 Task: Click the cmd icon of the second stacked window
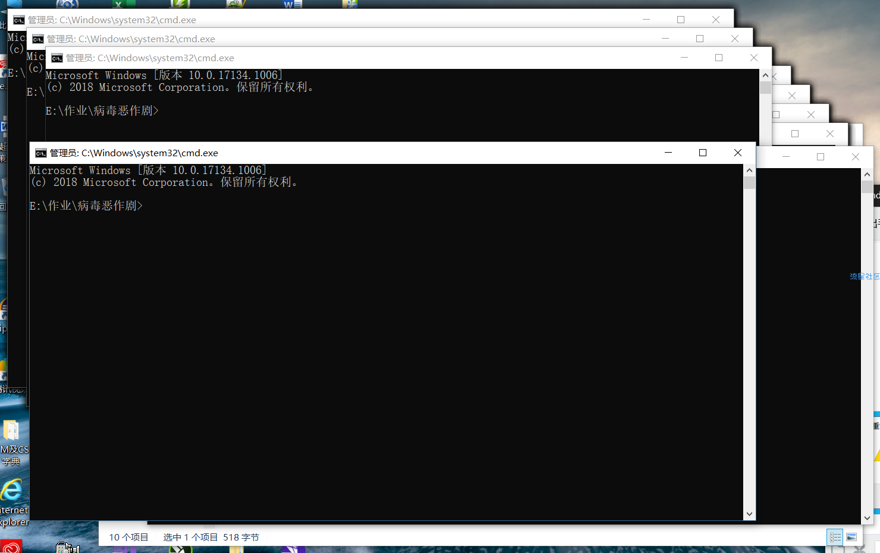tap(38, 39)
